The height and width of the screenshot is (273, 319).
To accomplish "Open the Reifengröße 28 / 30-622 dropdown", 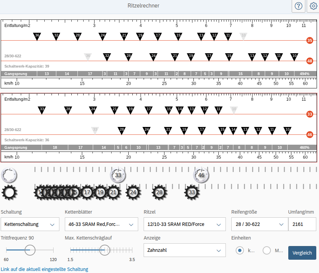I will pos(260,224).
